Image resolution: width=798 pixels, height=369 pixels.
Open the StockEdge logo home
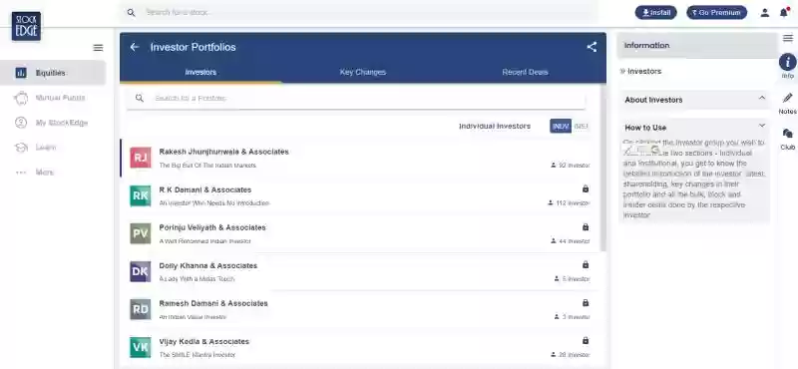(x=27, y=26)
